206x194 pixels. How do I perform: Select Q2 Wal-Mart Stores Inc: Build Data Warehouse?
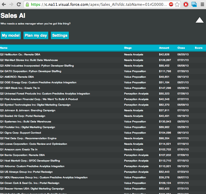pos(29,60)
